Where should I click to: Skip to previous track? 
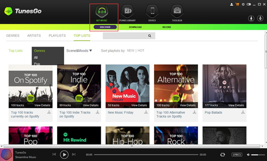(x=54, y=154)
